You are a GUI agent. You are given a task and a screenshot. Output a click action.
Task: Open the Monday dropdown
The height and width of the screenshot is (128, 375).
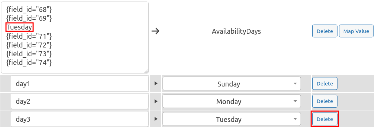[232, 101]
